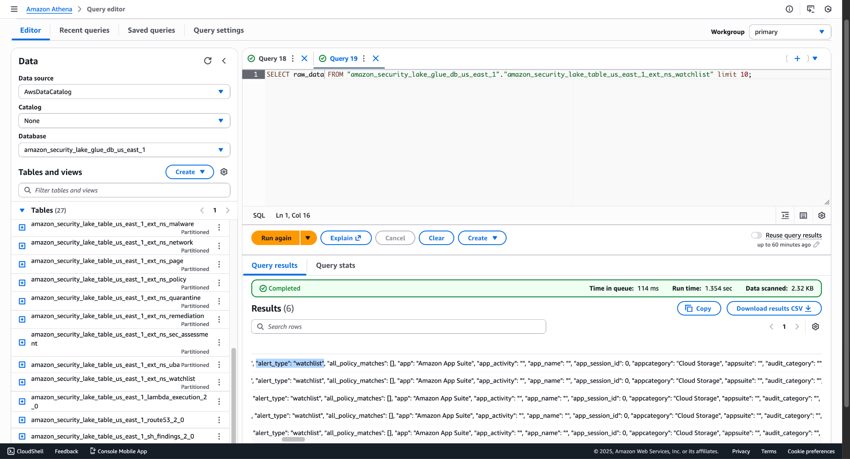Select the Editor tab

(x=31, y=30)
